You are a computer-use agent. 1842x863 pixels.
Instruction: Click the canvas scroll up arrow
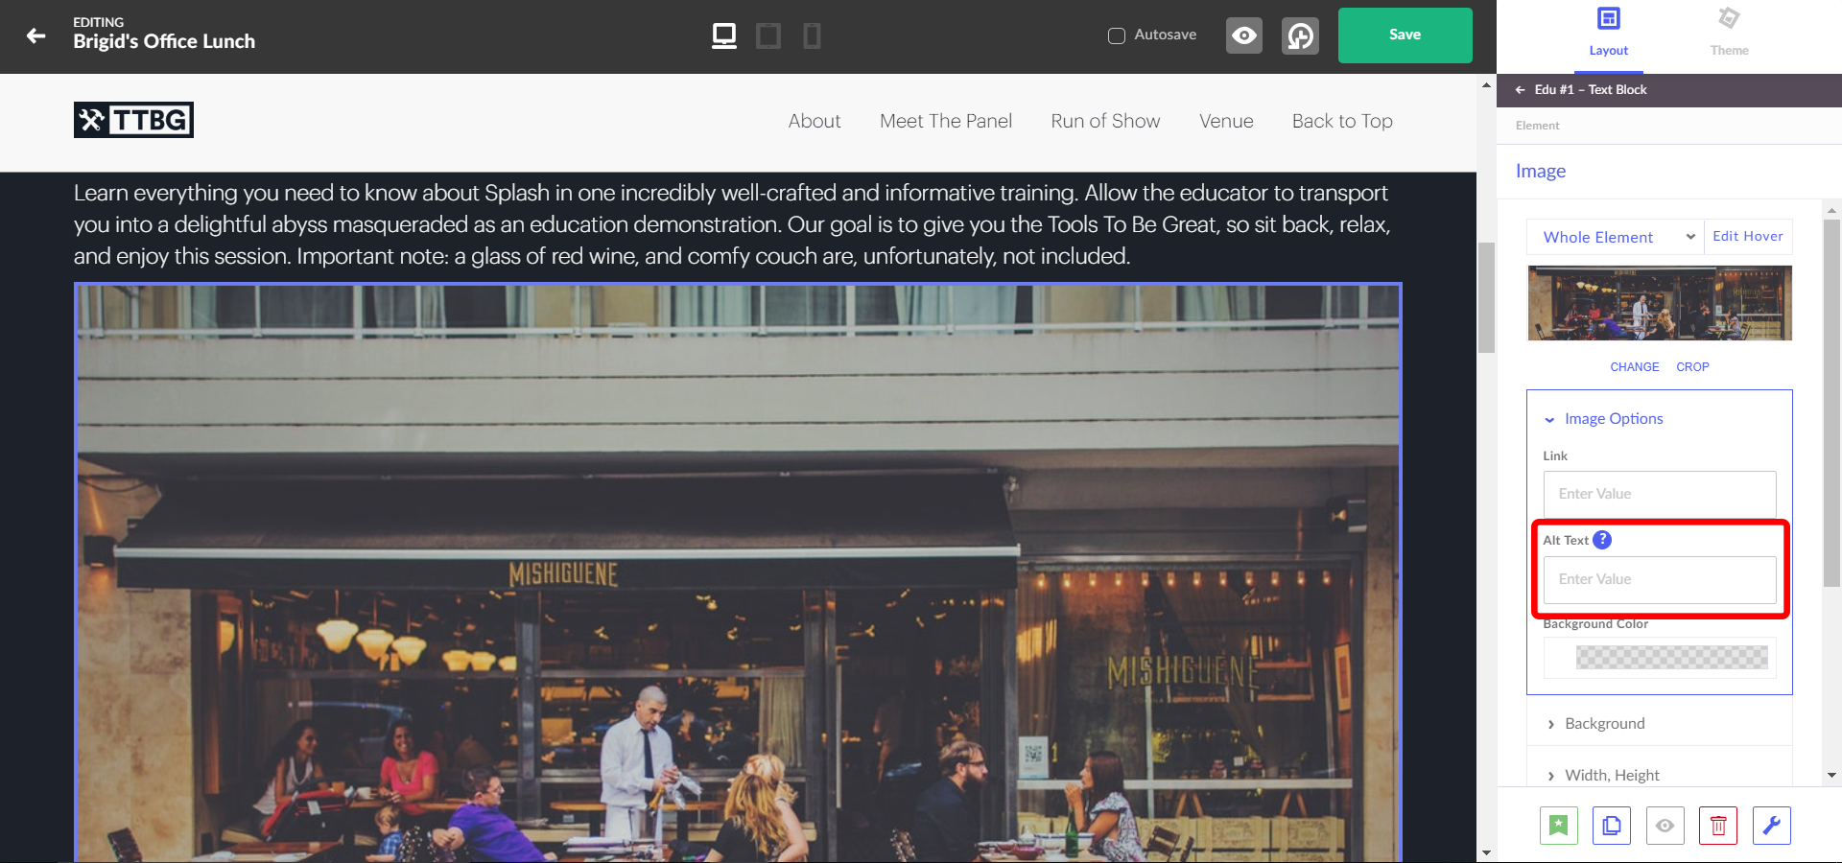point(1487,85)
